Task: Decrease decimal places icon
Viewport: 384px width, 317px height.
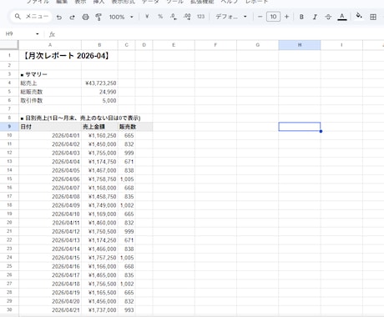Action: click(174, 17)
